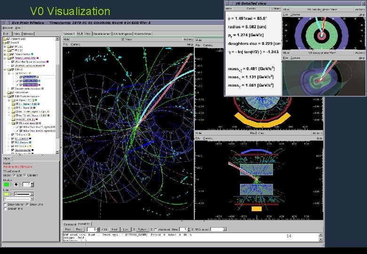
Task: Click the red square after second TEveRecTrack row
Action: pyautogui.click(x=40, y=85)
